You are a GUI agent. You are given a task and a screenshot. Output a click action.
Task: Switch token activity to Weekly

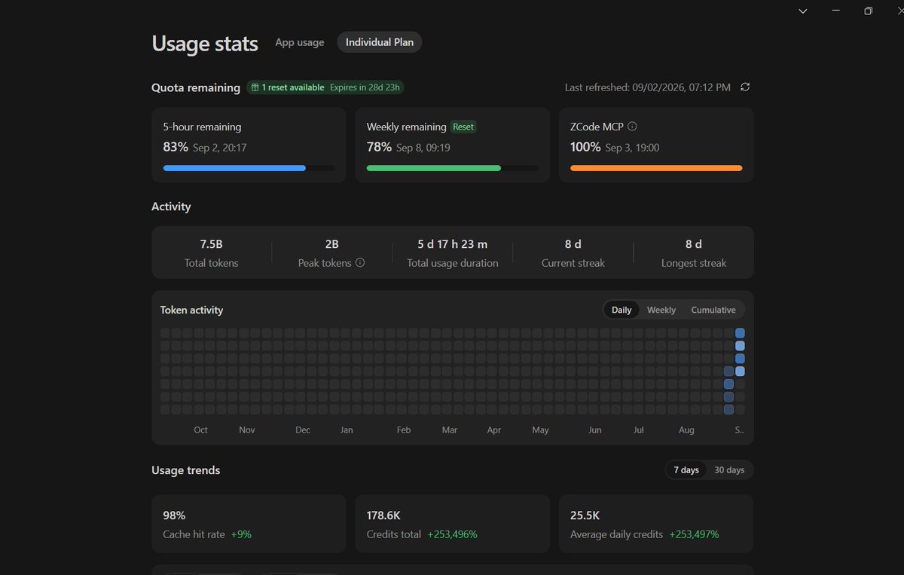click(661, 310)
